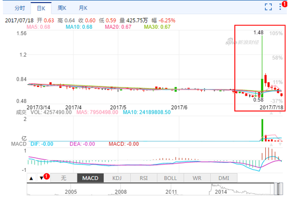
Task: Click the MA10: 0.68 legend label
Action: point(79,27)
